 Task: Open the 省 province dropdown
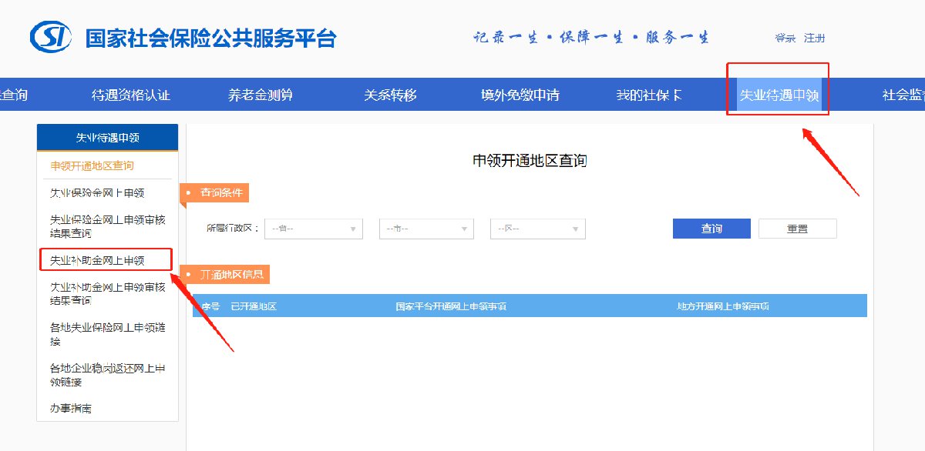click(x=313, y=229)
